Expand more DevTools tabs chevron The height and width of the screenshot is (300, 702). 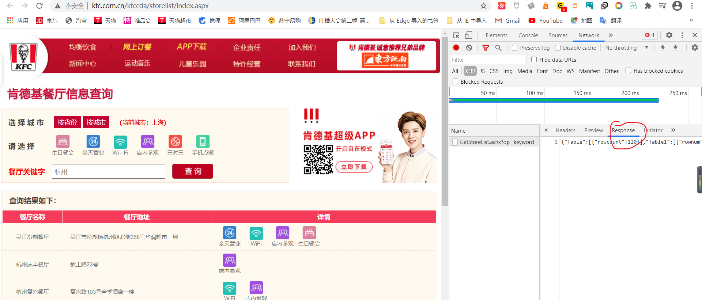click(611, 35)
